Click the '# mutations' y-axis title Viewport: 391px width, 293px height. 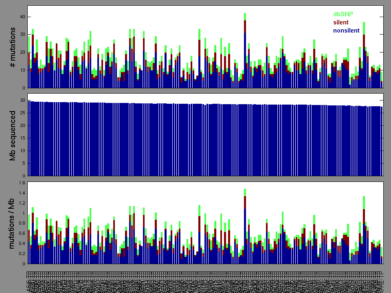(13, 47)
